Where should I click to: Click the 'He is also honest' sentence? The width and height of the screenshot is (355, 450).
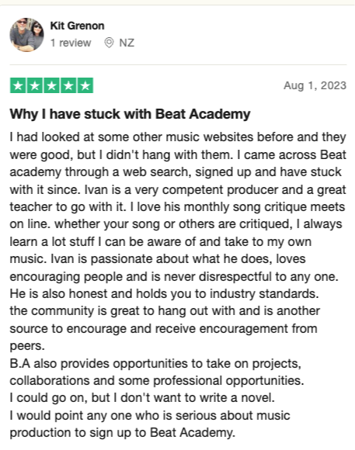tap(165, 294)
